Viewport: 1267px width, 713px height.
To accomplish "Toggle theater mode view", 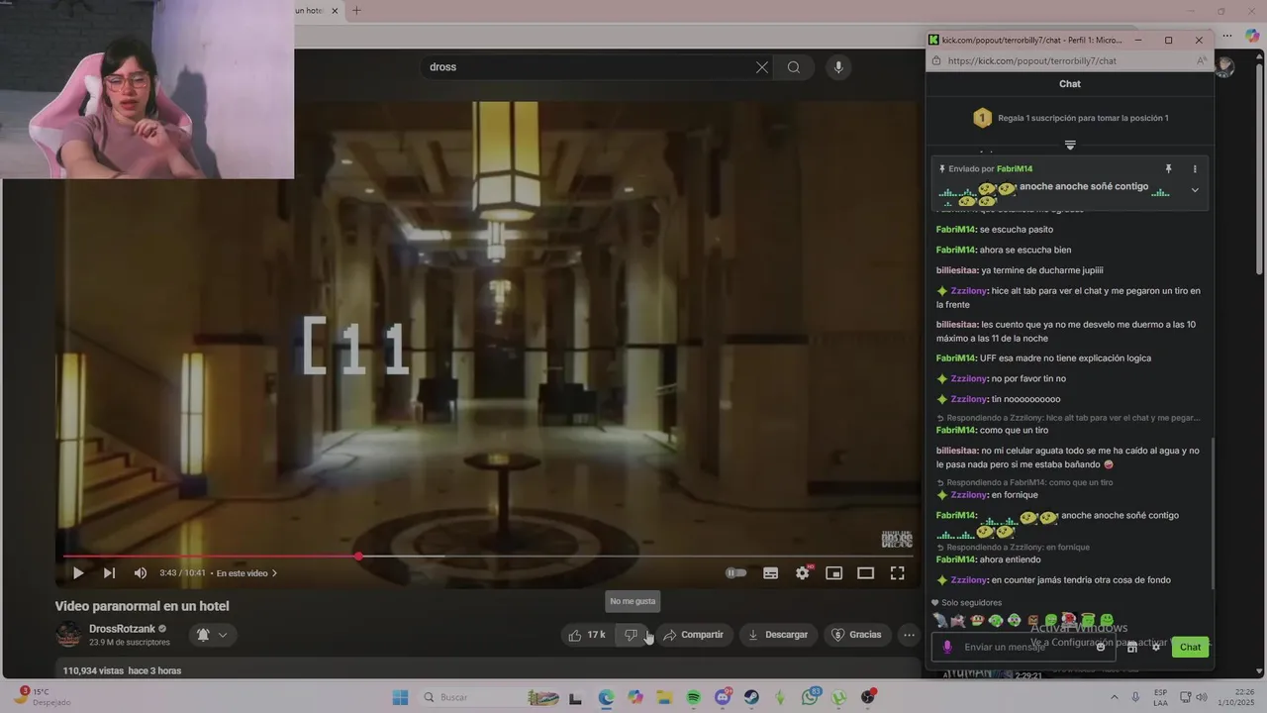I will (x=865, y=572).
